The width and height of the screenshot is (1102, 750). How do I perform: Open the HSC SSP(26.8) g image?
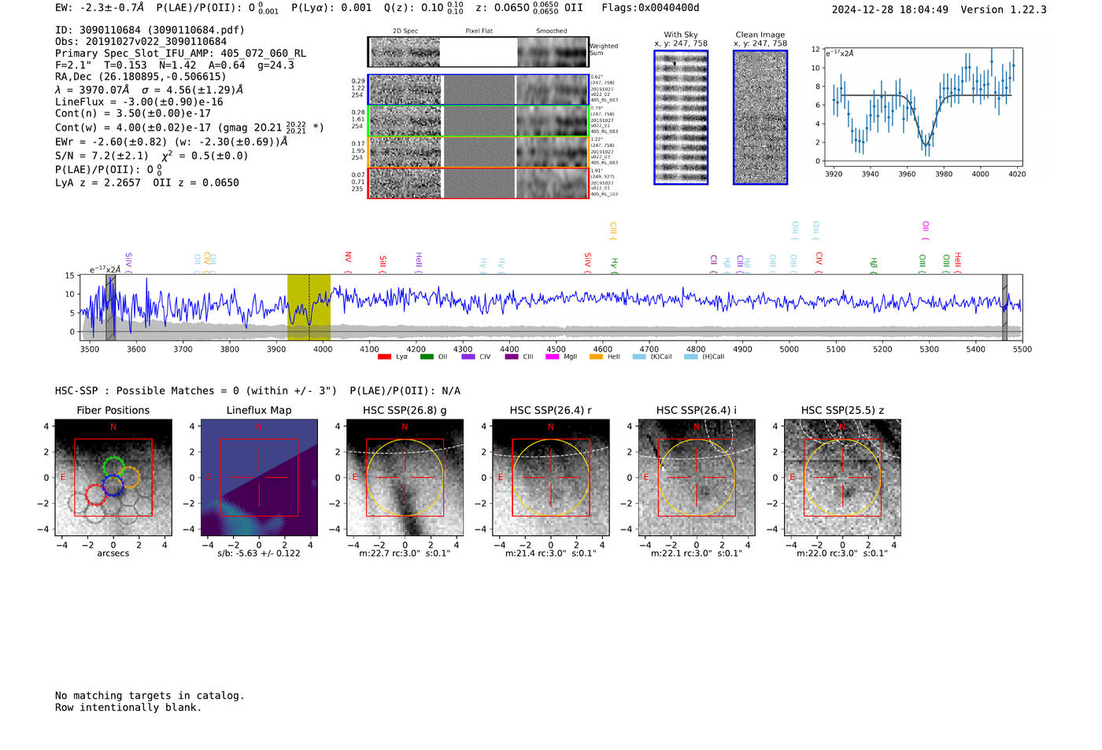pyautogui.click(x=405, y=478)
